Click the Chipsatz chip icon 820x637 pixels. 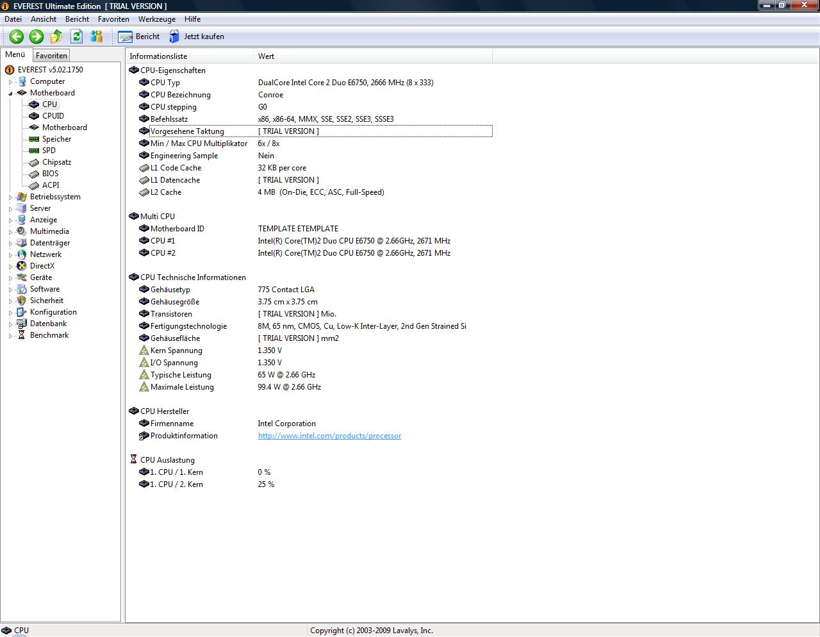pos(34,162)
